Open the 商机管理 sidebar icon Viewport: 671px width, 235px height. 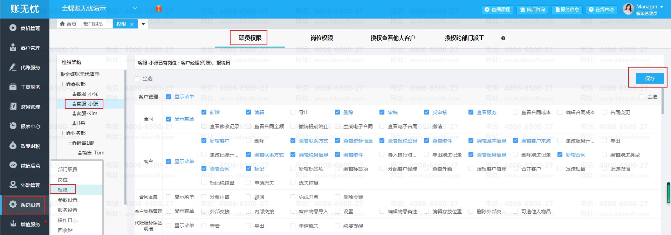[x=13, y=28]
